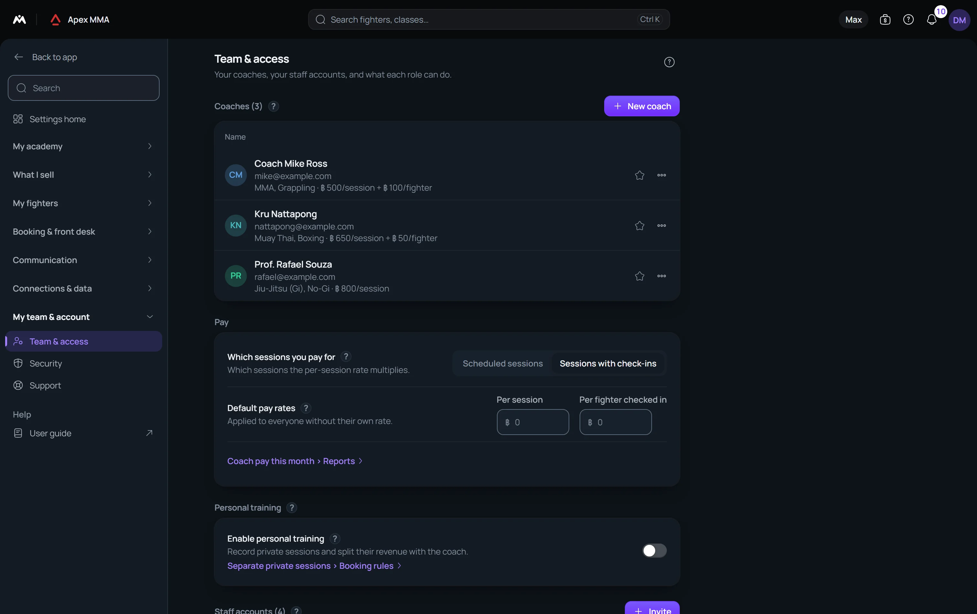Star Prof. Rafael Souza as favorite

pos(639,276)
